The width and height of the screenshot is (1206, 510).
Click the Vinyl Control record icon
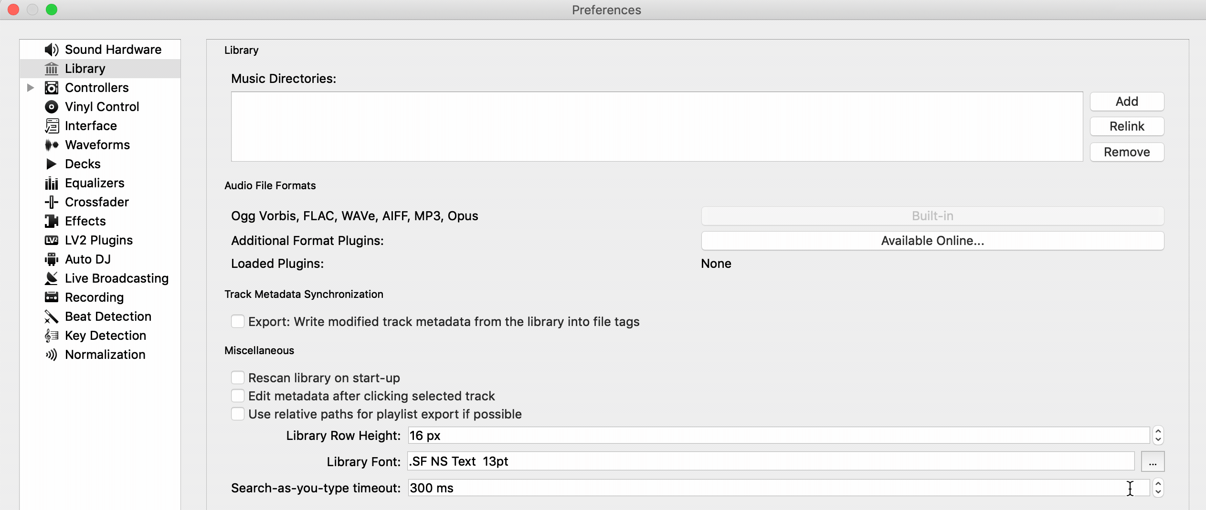tap(52, 107)
